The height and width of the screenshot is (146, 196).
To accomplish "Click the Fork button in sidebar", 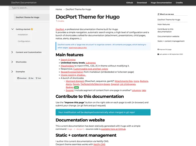I will (x=38, y=78).
